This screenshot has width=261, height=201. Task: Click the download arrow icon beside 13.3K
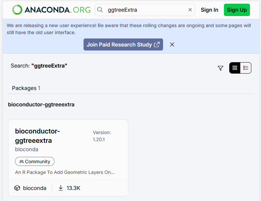[61, 188]
